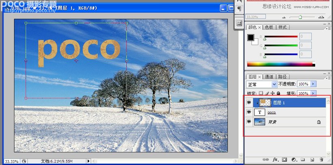Click the T text layer thumbnail
333x165 pixels.
tap(259, 112)
